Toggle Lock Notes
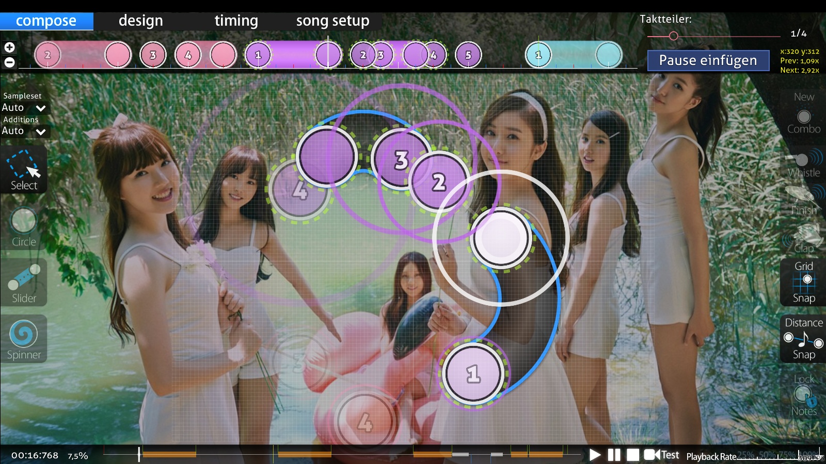826x464 pixels. (x=803, y=395)
